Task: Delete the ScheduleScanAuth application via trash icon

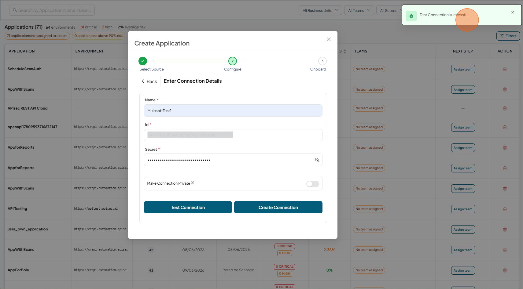Action: (505, 69)
